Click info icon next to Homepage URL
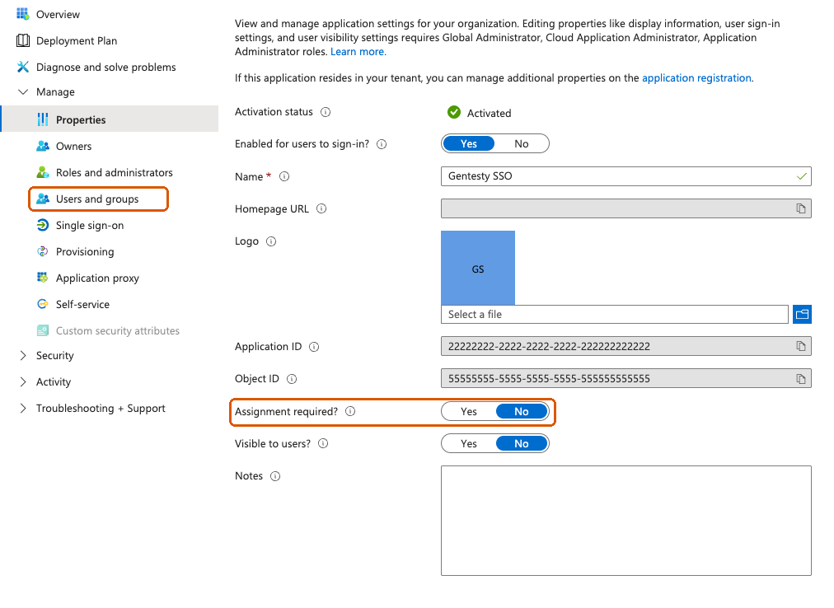Screen dimensions: 834x608 point(321,208)
